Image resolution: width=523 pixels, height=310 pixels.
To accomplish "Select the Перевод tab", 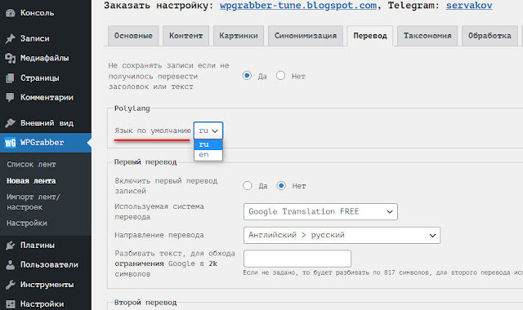I will pyautogui.click(x=370, y=36).
